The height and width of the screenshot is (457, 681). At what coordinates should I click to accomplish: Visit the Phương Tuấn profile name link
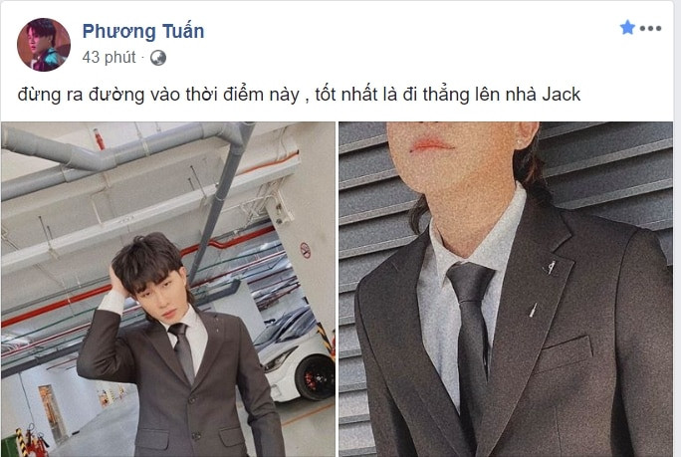[x=143, y=31]
